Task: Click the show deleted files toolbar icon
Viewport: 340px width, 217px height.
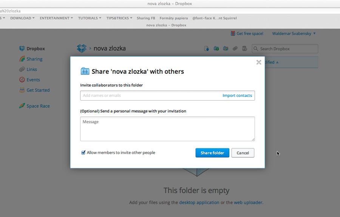Action: coord(244,48)
